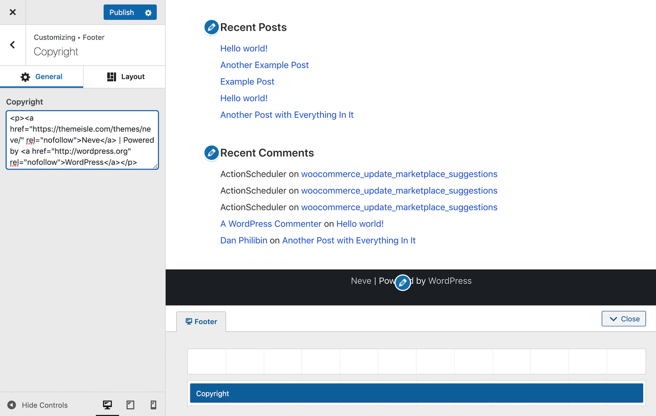The width and height of the screenshot is (656, 416).
Task: Select the General tab
Action: (x=42, y=76)
